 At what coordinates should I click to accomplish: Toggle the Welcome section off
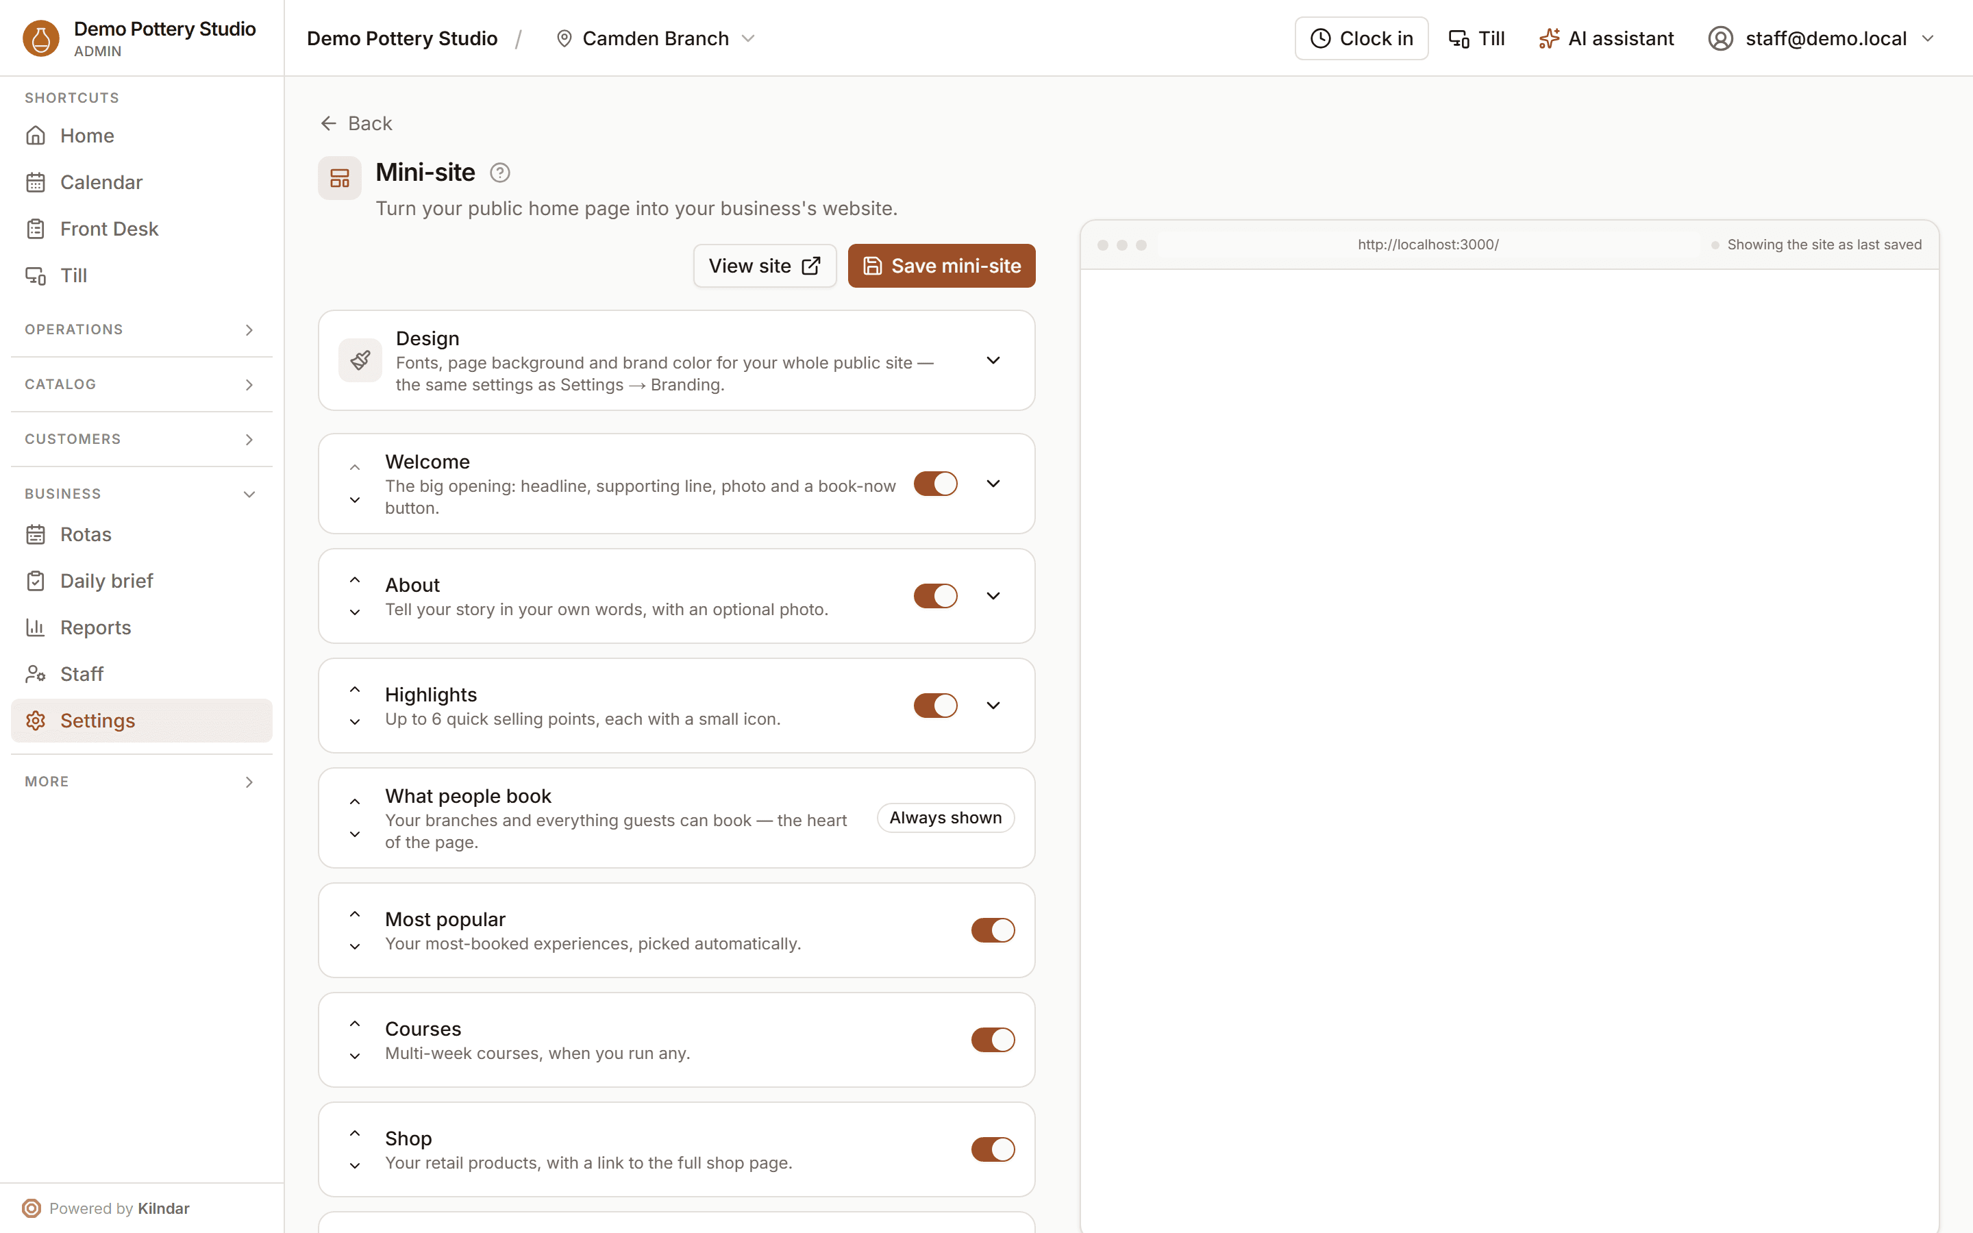[935, 484]
